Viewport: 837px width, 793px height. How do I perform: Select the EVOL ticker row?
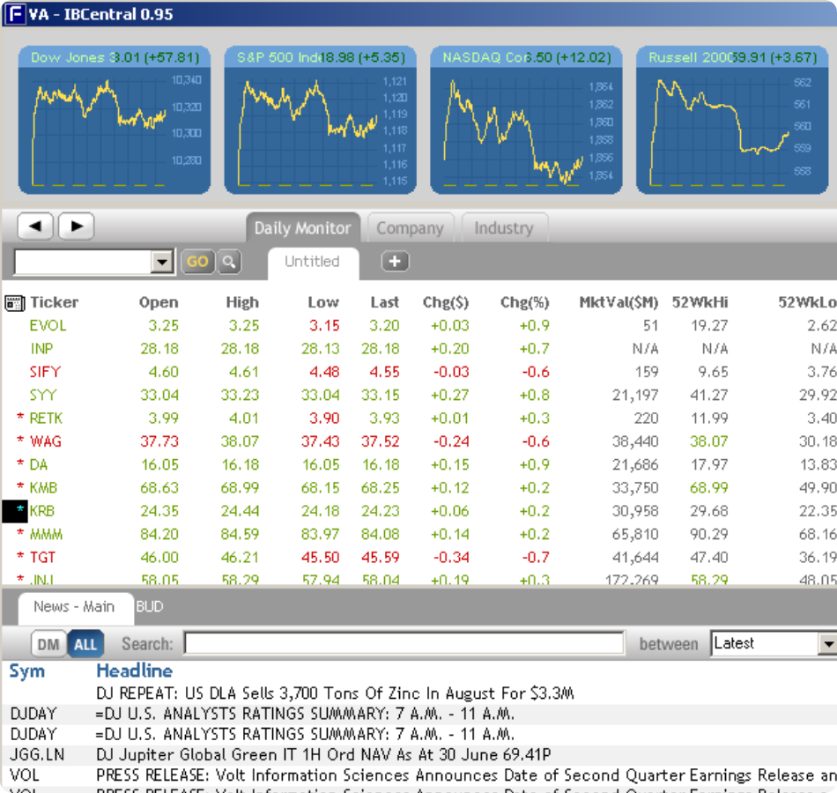point(418,325)
